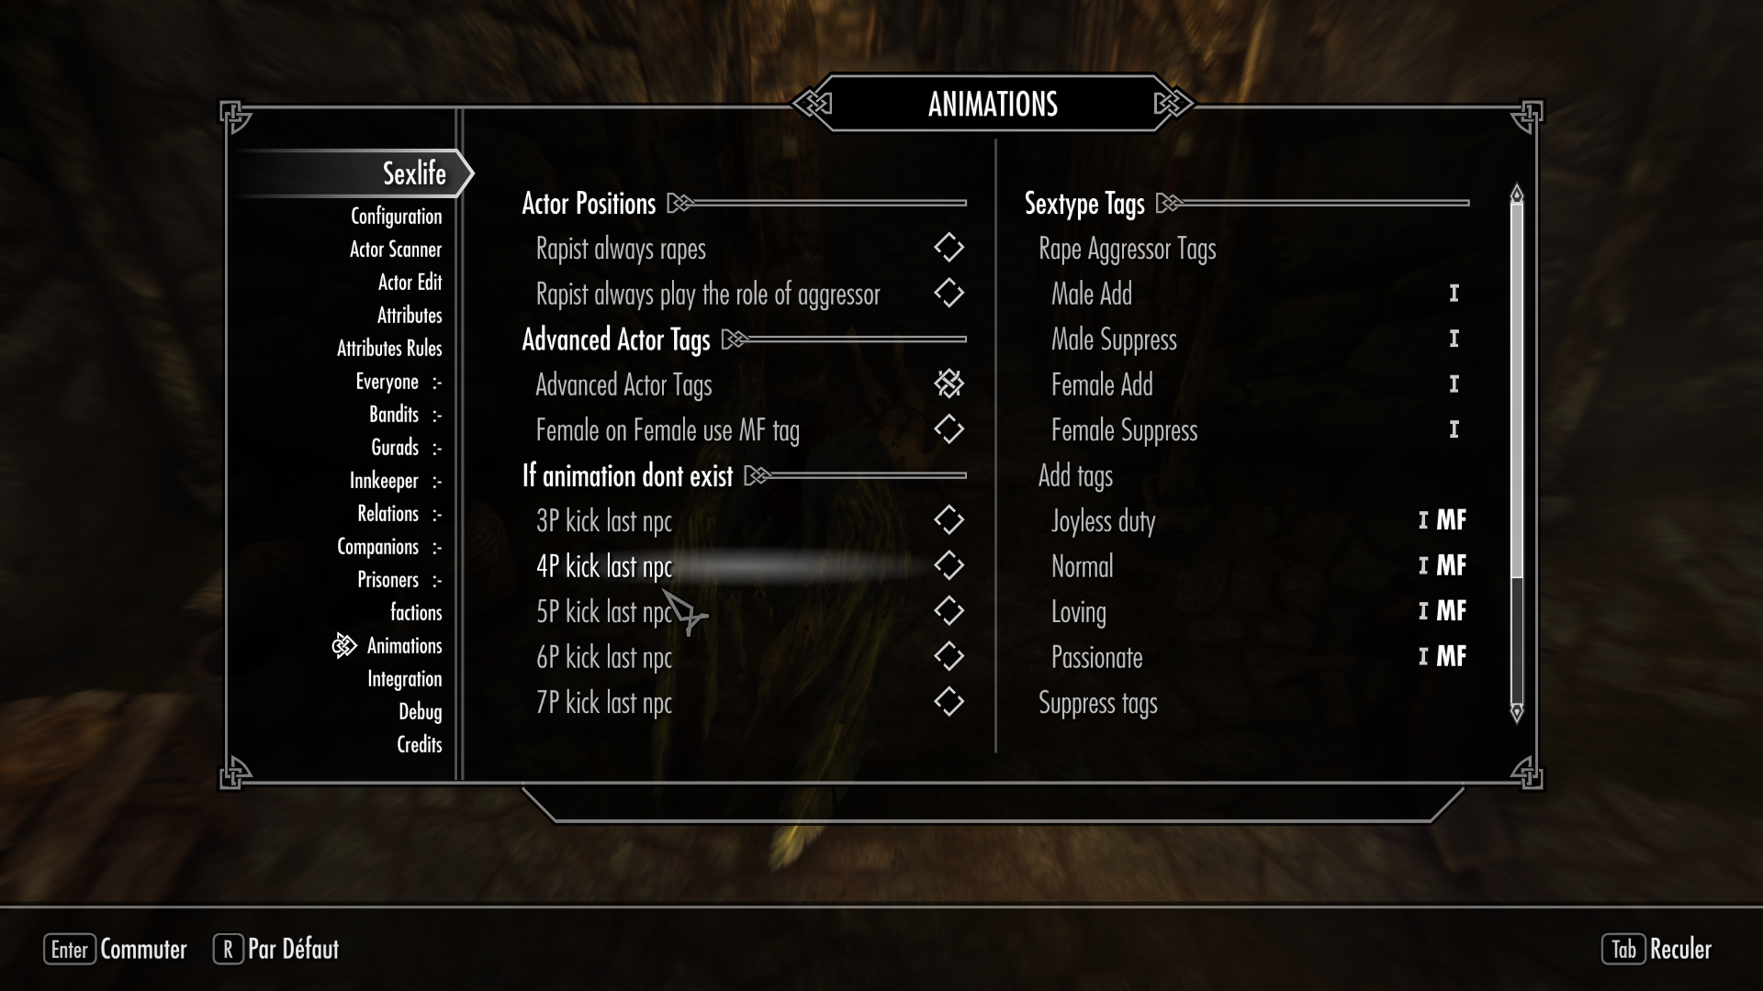Toggle Female on Female use MF tag
The image size is (1763, 991).
click(x=949, y=429)
